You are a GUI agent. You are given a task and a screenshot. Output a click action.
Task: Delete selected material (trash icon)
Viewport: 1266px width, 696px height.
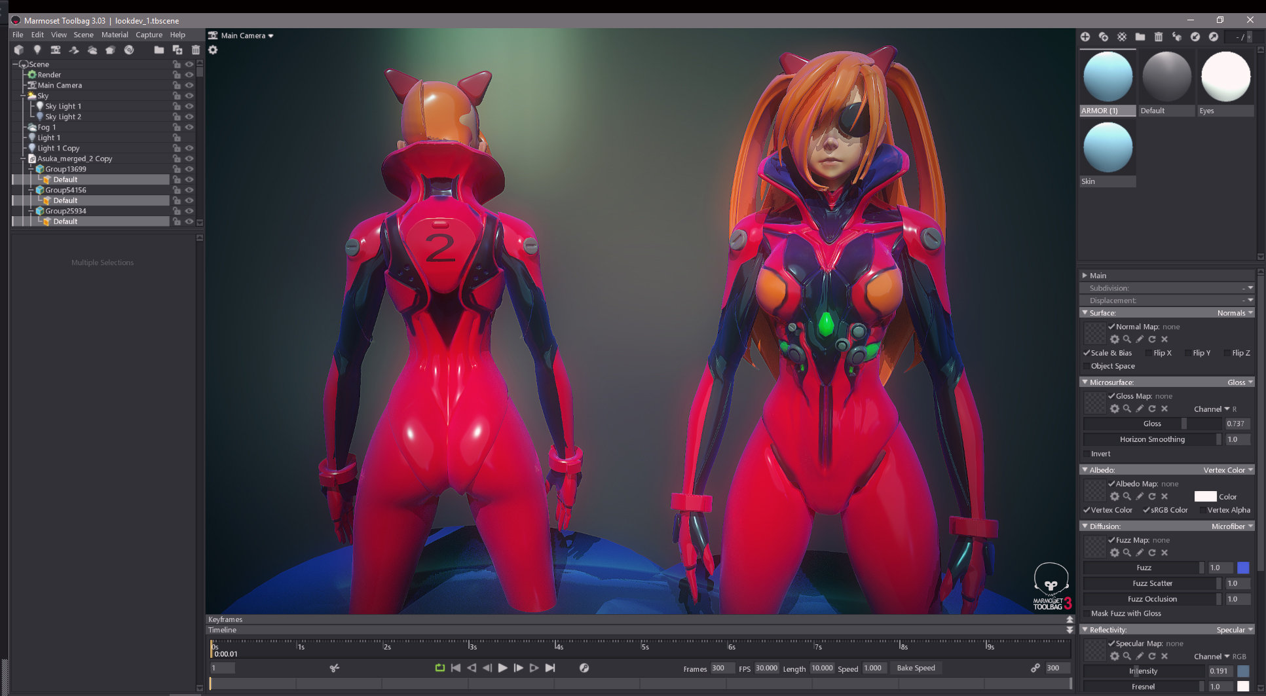pyautogui.click(x=1159, y=37)
